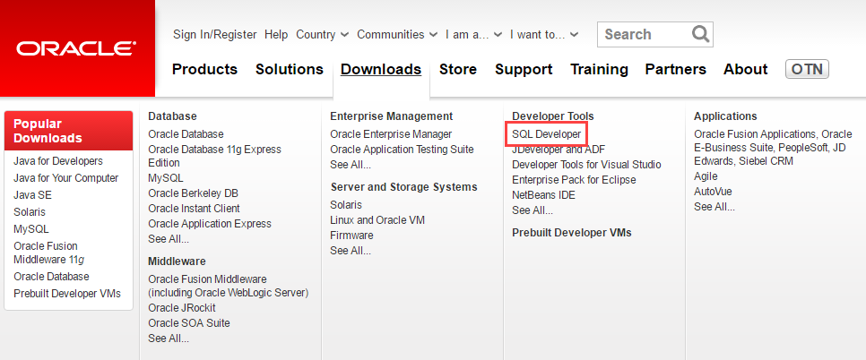Open the "I am a..." dropdown

[474, 34]
